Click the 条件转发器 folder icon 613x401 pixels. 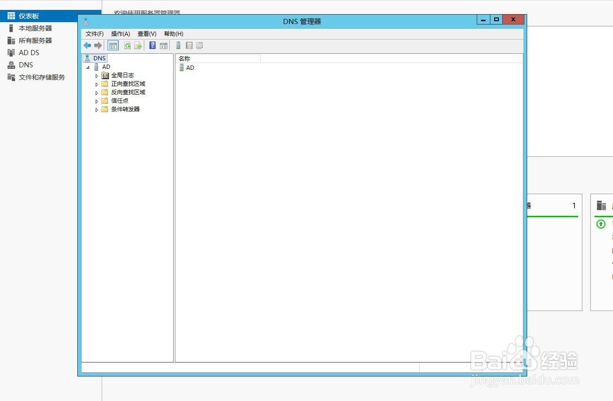[x=105, y=109]
